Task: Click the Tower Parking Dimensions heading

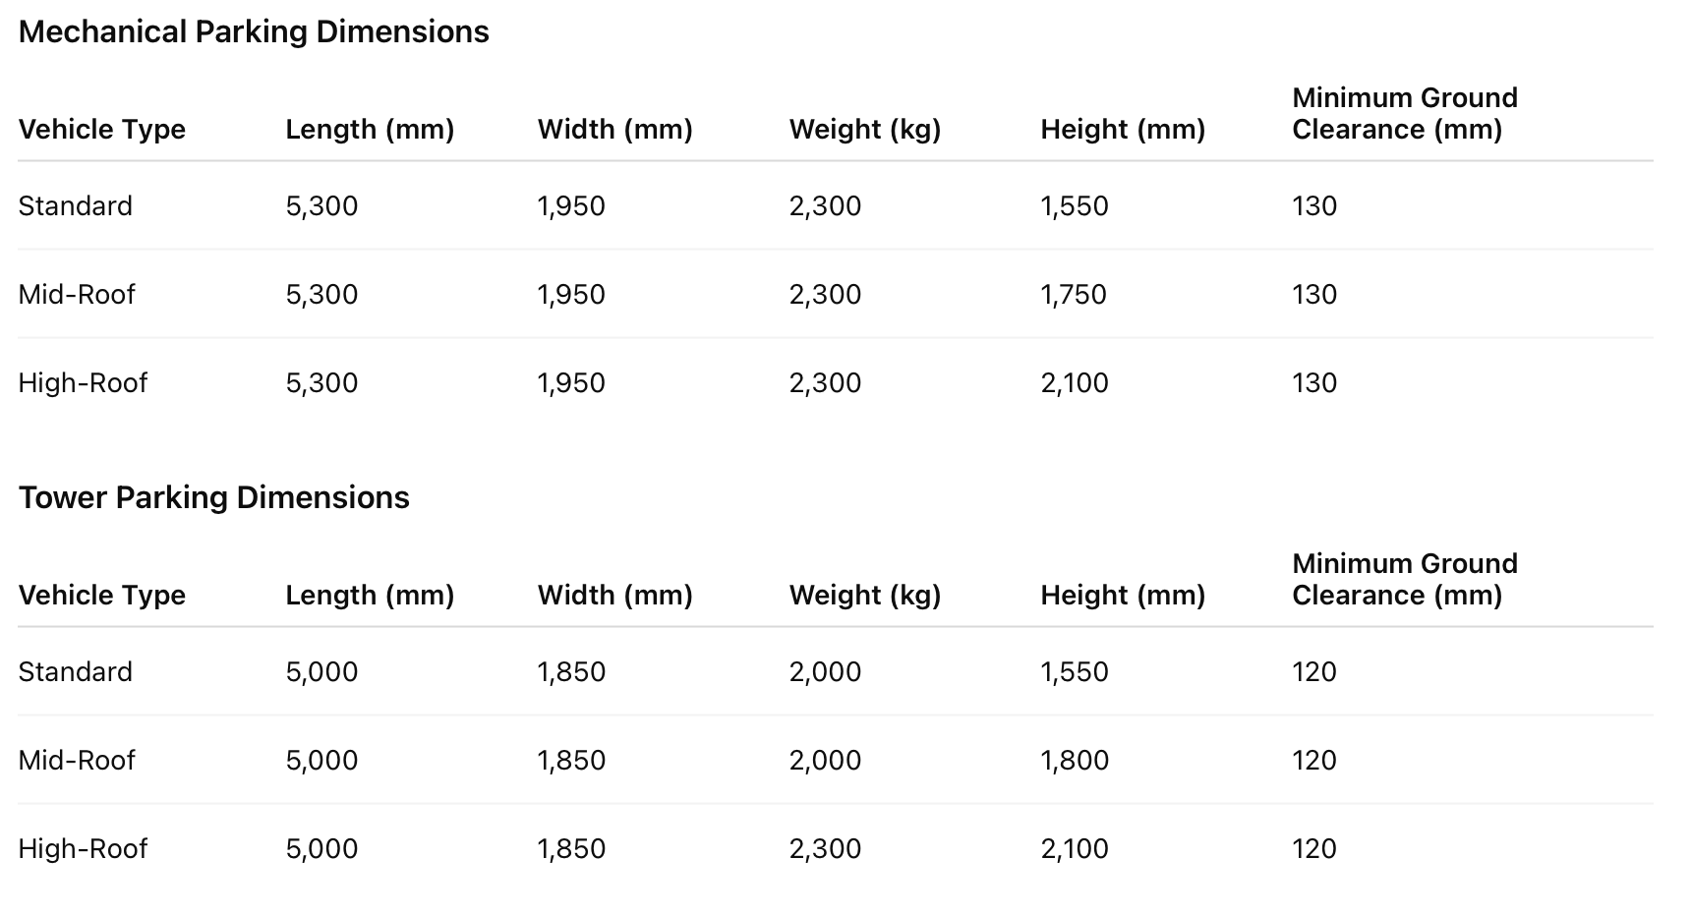Action: tap(213, 497)
